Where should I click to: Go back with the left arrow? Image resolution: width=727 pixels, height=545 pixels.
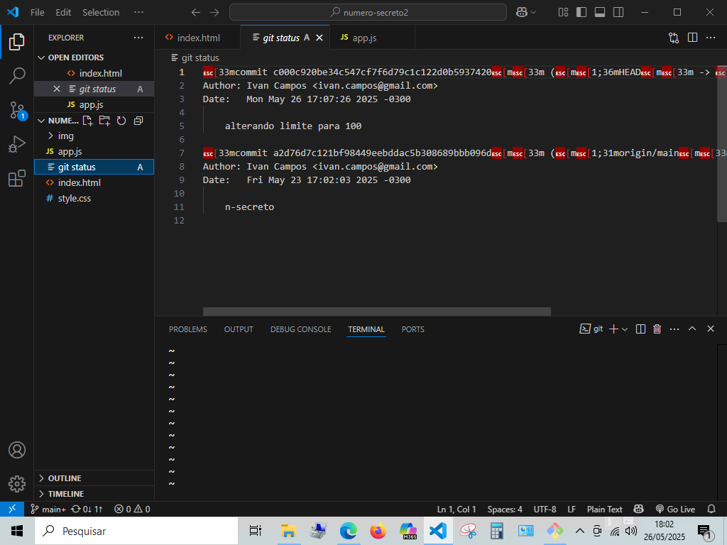pos(196,13)
